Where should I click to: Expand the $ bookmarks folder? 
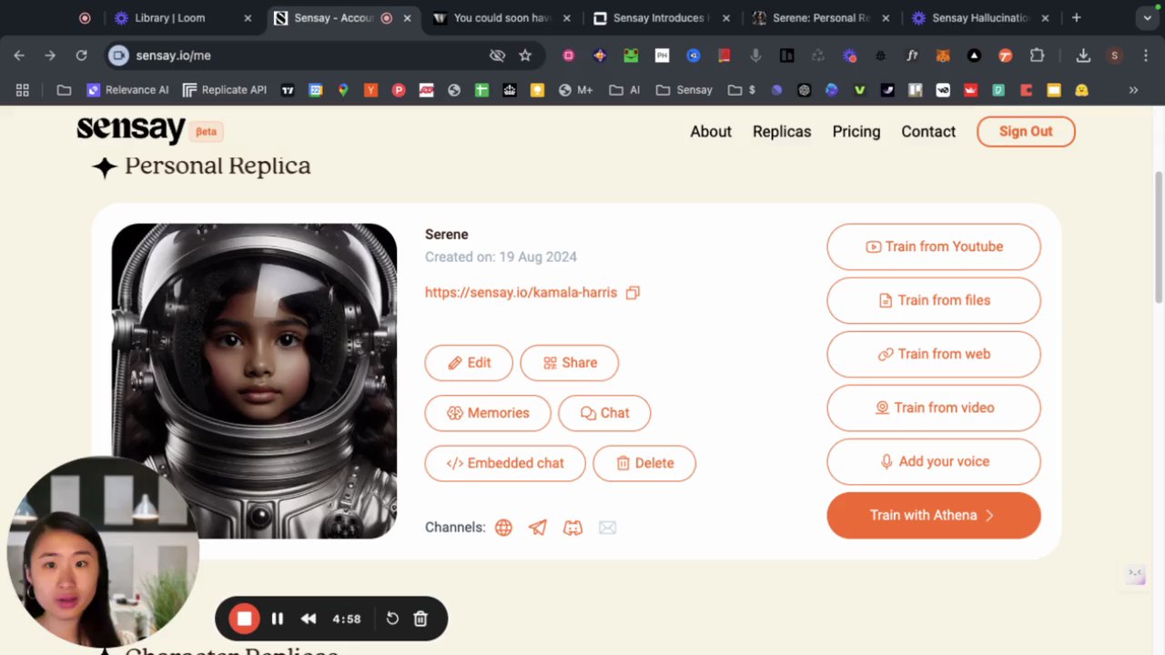(x=742, y=90)
